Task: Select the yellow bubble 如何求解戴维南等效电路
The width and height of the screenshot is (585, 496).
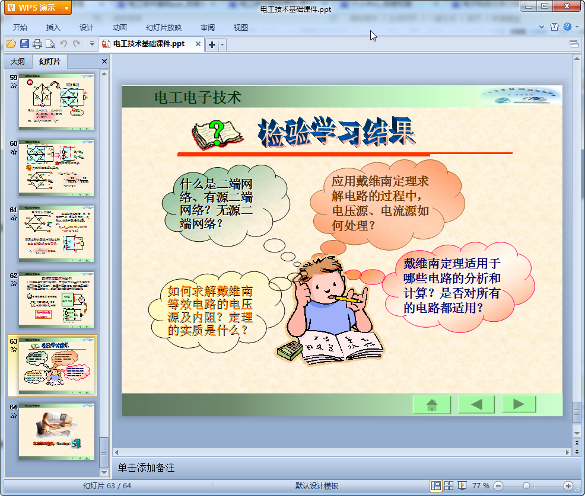Action: point(215,312)
